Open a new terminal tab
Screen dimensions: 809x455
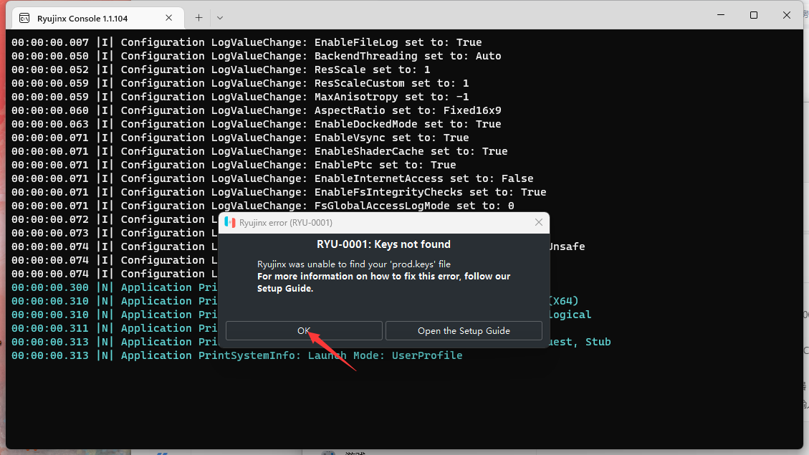pyautogui.click(x=198, y=18)
